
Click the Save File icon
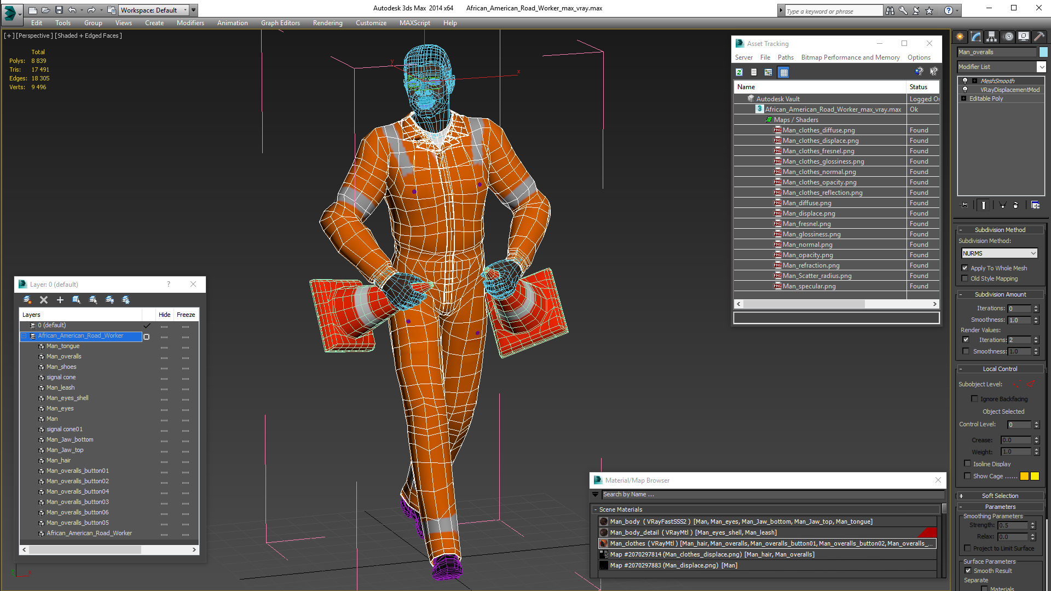tap(59, 10)
